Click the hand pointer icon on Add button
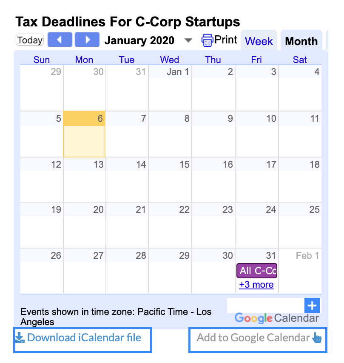 (317, 337)
